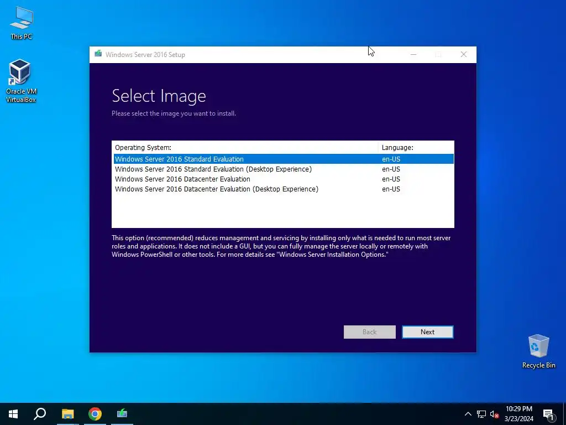Viewport: 566px width, 425px height.
Task: Click the Language column header
Action: (416, 147)
